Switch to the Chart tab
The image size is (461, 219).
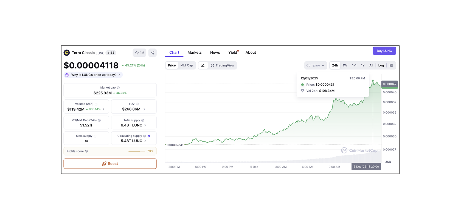point(174,53)
